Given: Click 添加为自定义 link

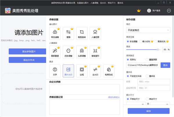Looking at the screenshot, I should tap(114, 97).
